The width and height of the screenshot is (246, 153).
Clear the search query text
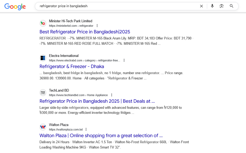tap(201, 6)
